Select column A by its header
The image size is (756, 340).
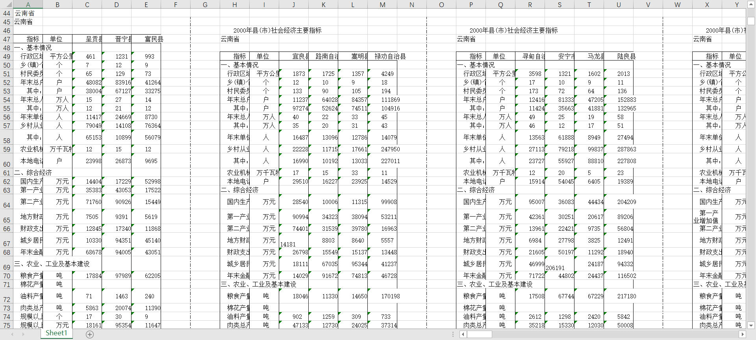tap(28, 5)
